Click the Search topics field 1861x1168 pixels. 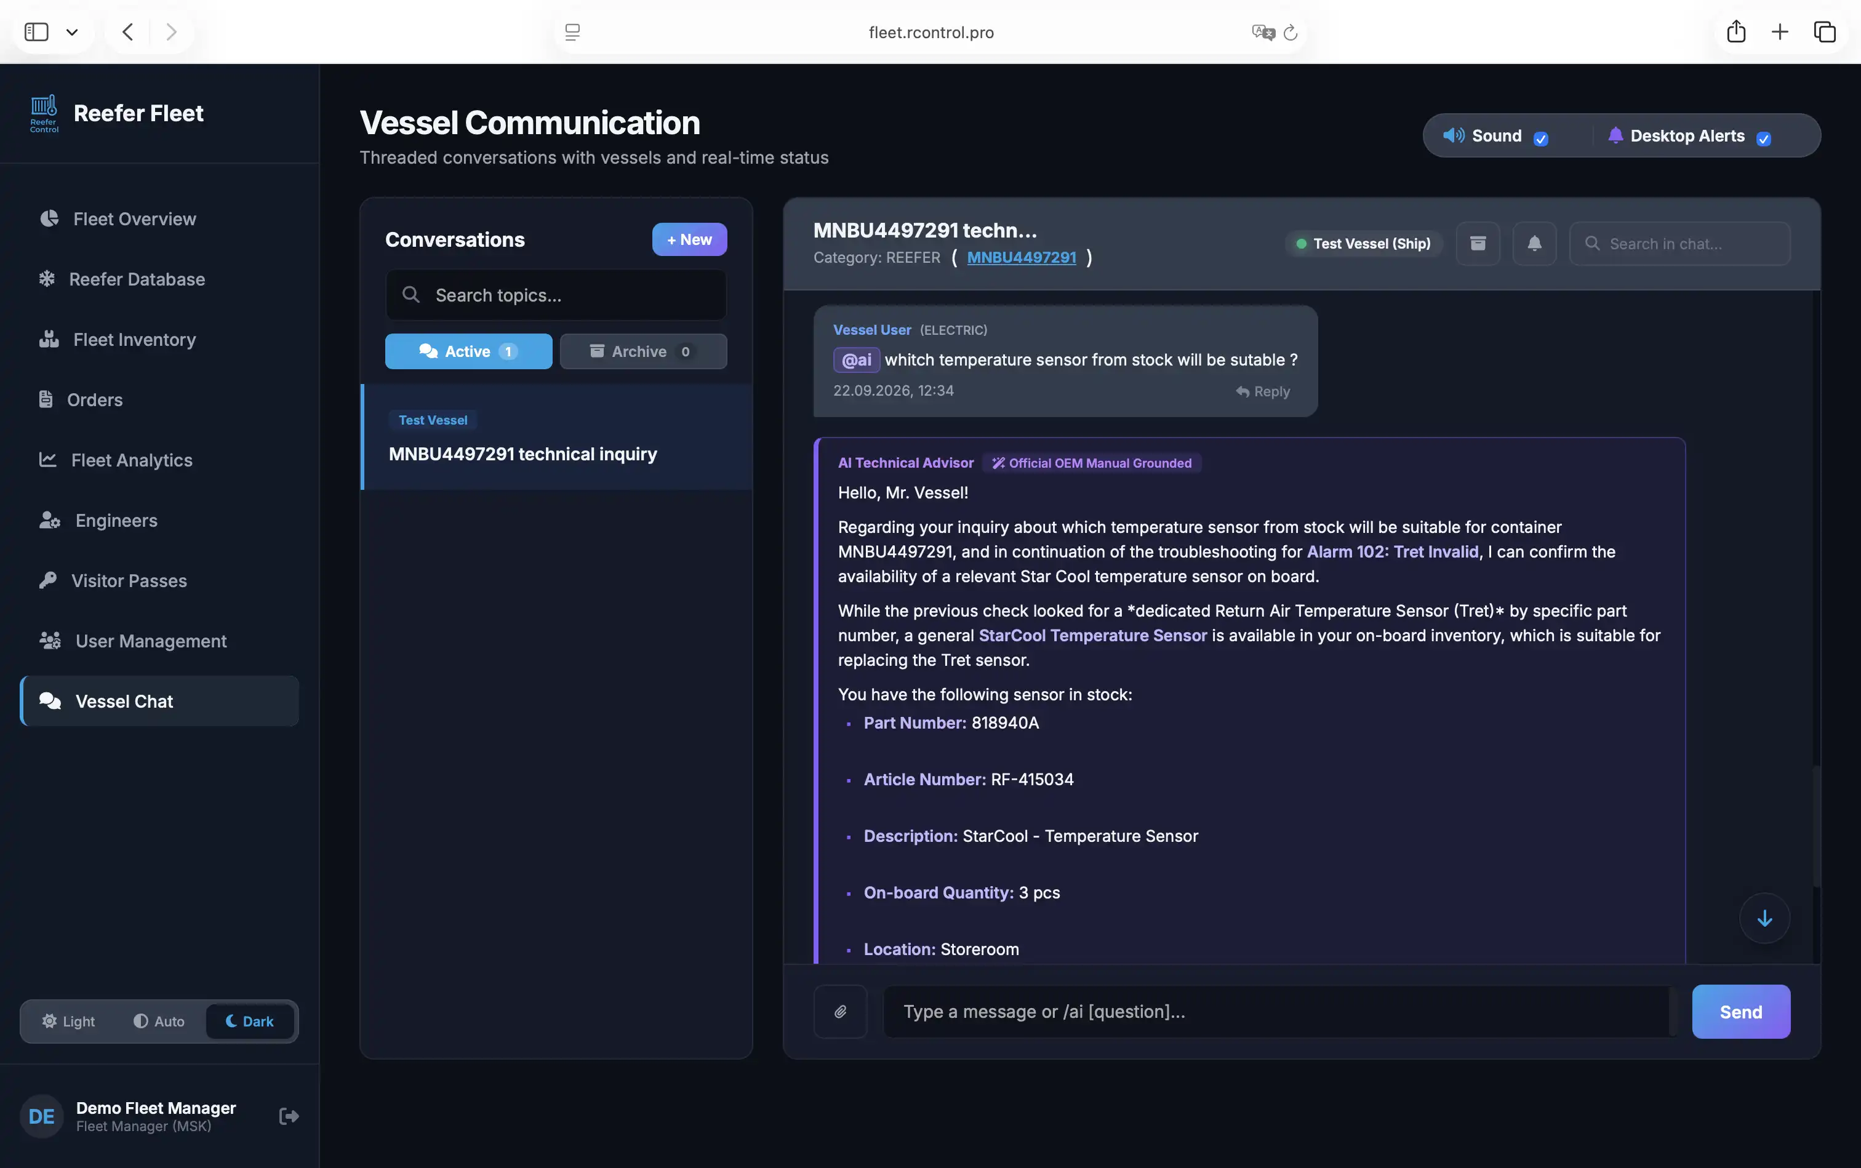[x=556, y=295]
